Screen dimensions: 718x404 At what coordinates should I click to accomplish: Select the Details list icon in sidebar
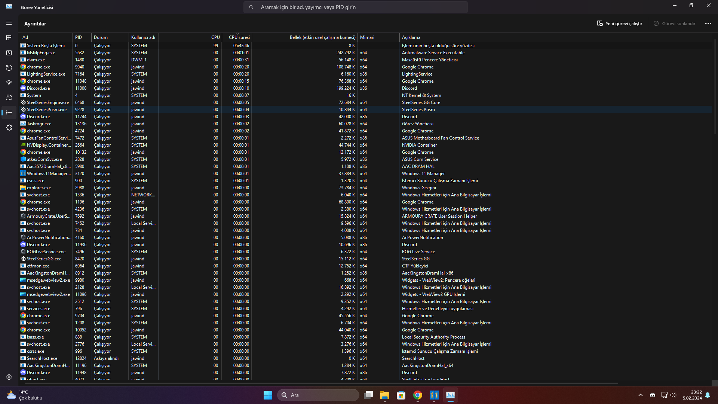pos(9,113)
